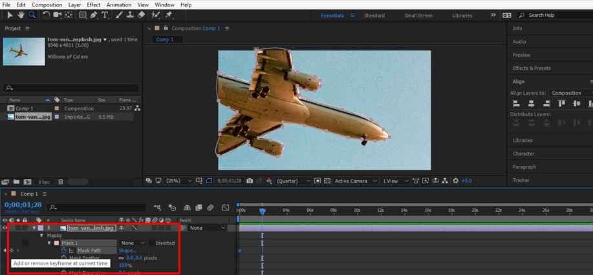593x275 pixels.
Task: Select the Rectangle shape tool
Action: [x=82, y=15]
